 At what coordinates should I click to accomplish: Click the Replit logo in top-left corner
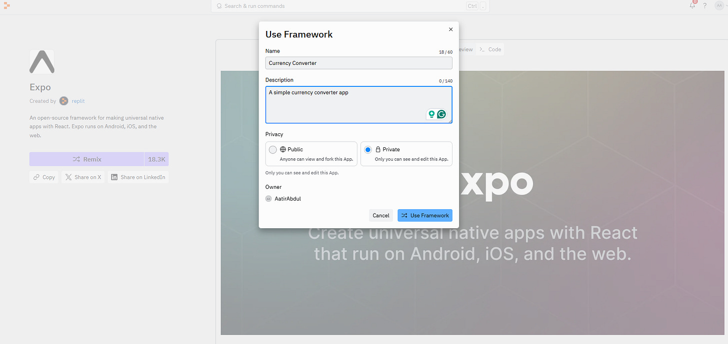(7, 6)
